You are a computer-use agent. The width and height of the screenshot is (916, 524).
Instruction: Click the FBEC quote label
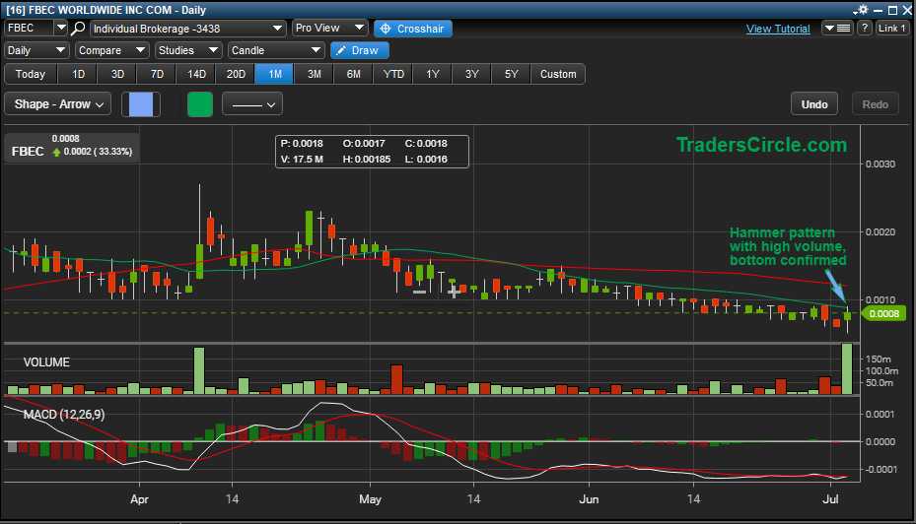coord(28,151)
